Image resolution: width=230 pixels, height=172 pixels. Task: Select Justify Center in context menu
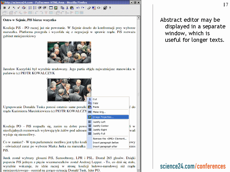coord(101,126)
